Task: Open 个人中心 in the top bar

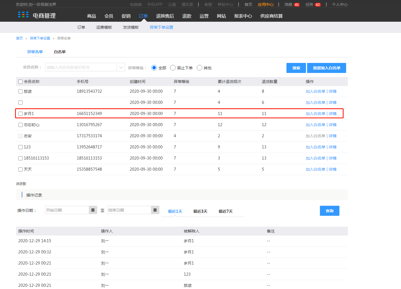Action: click(x=340, y=5)
